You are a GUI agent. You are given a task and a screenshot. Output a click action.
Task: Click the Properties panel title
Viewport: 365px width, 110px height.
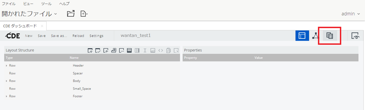coord(193,50)
